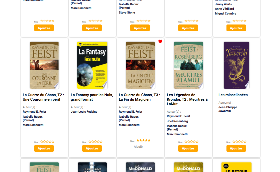Click 'Auteur(s) :' label under La Fantasy pour les Nuls

click(78, 107)
